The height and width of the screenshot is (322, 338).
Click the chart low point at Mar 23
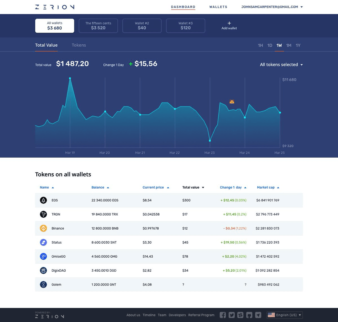click(x=210, y=140)
